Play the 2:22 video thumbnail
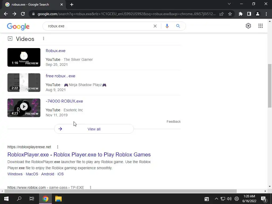The width and height of the screenshot is (272, 204). click(24, 83)
